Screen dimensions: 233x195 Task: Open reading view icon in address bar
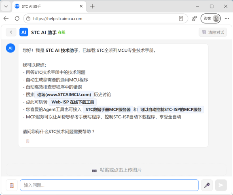tap(181, 19)
